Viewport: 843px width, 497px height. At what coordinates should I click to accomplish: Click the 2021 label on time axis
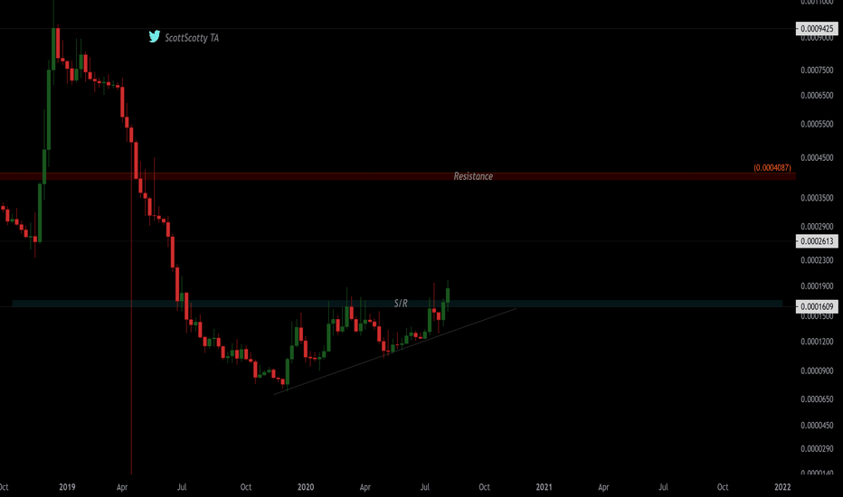pos(544,487)
